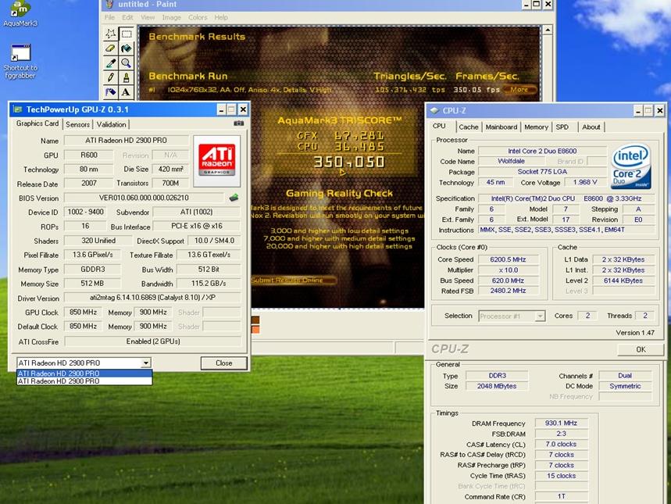Viewport: 671px width, 504px height.
Task: Click the Level 2 cache value 6144 KBytes
Action: (623, 281)
